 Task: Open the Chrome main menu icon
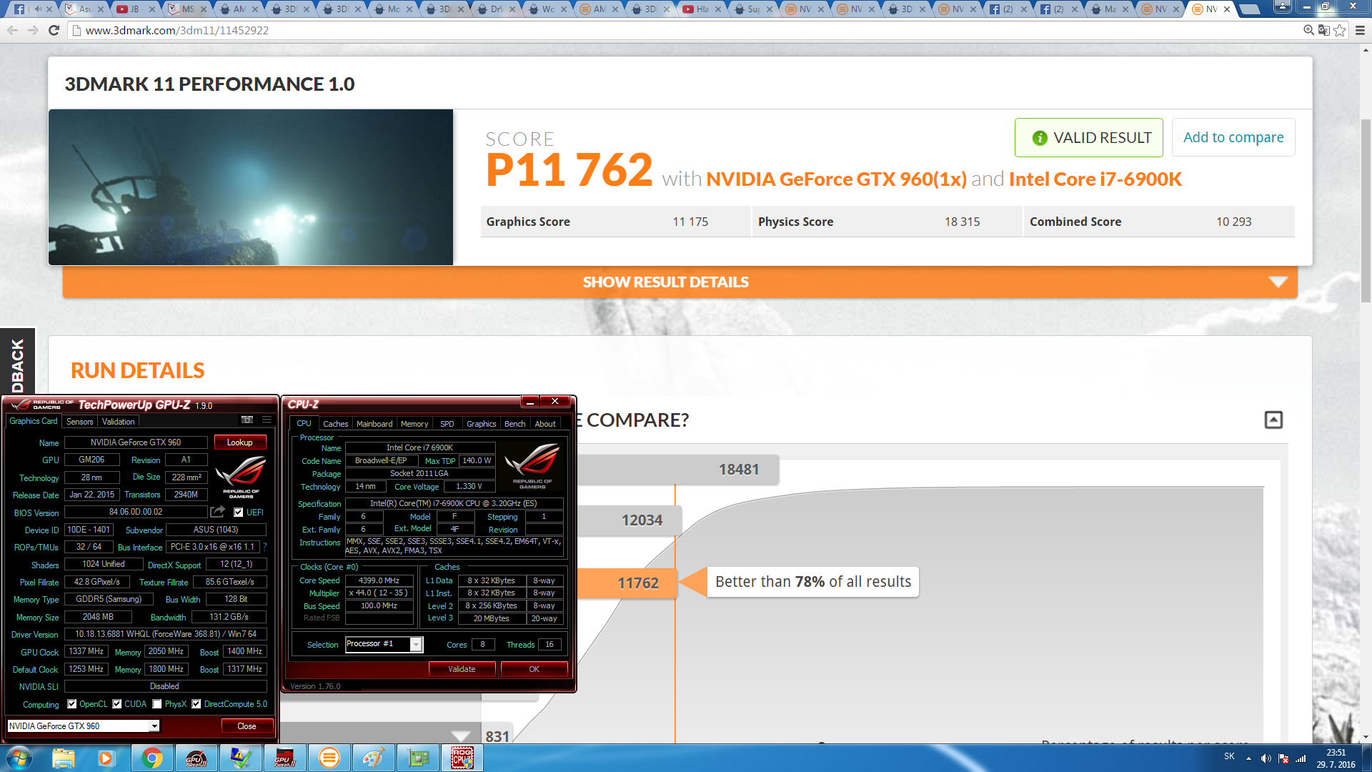(1360, 30)
